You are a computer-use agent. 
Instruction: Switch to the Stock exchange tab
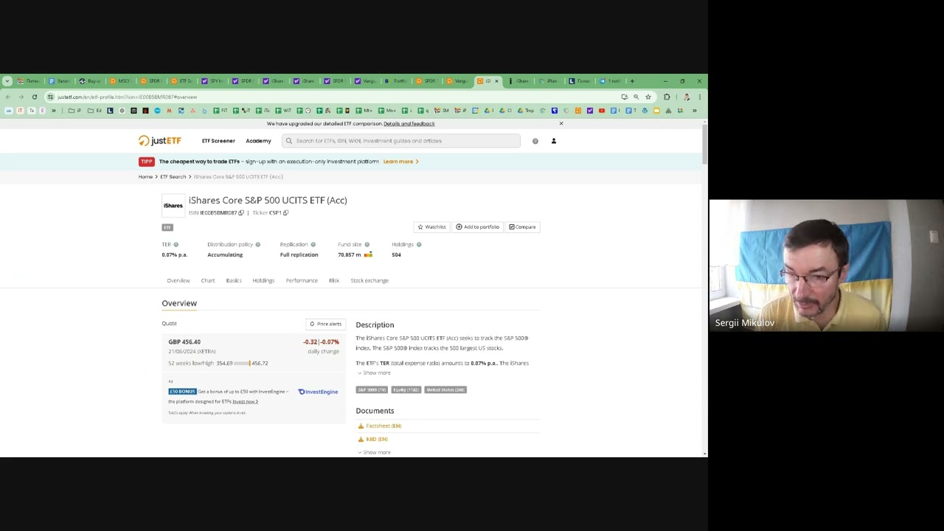369,281
